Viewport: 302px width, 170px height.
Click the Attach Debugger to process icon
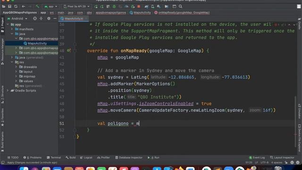coord(133,7)
